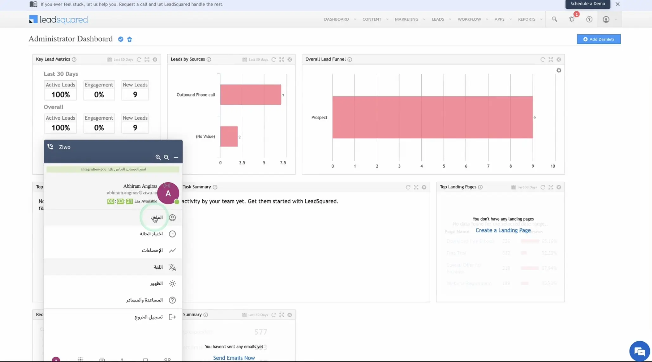
Task: Open live chat bubble icon
Action: pyautogui.click(x=639, y=351)
